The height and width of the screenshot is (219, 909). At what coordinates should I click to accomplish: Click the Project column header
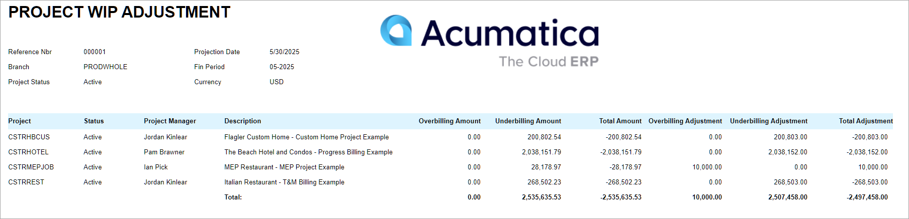(20, 121)
